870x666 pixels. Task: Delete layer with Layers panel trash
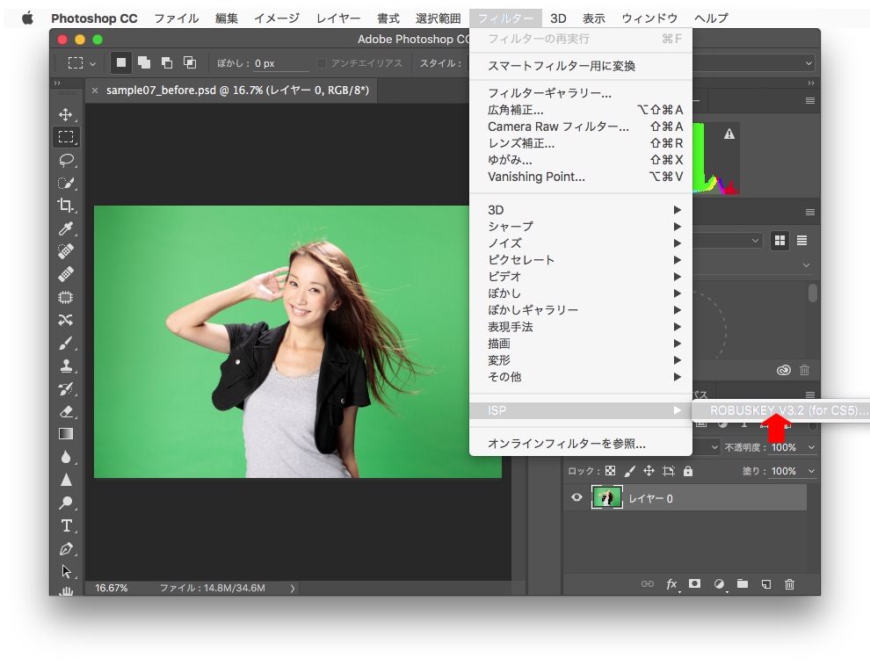789,584
